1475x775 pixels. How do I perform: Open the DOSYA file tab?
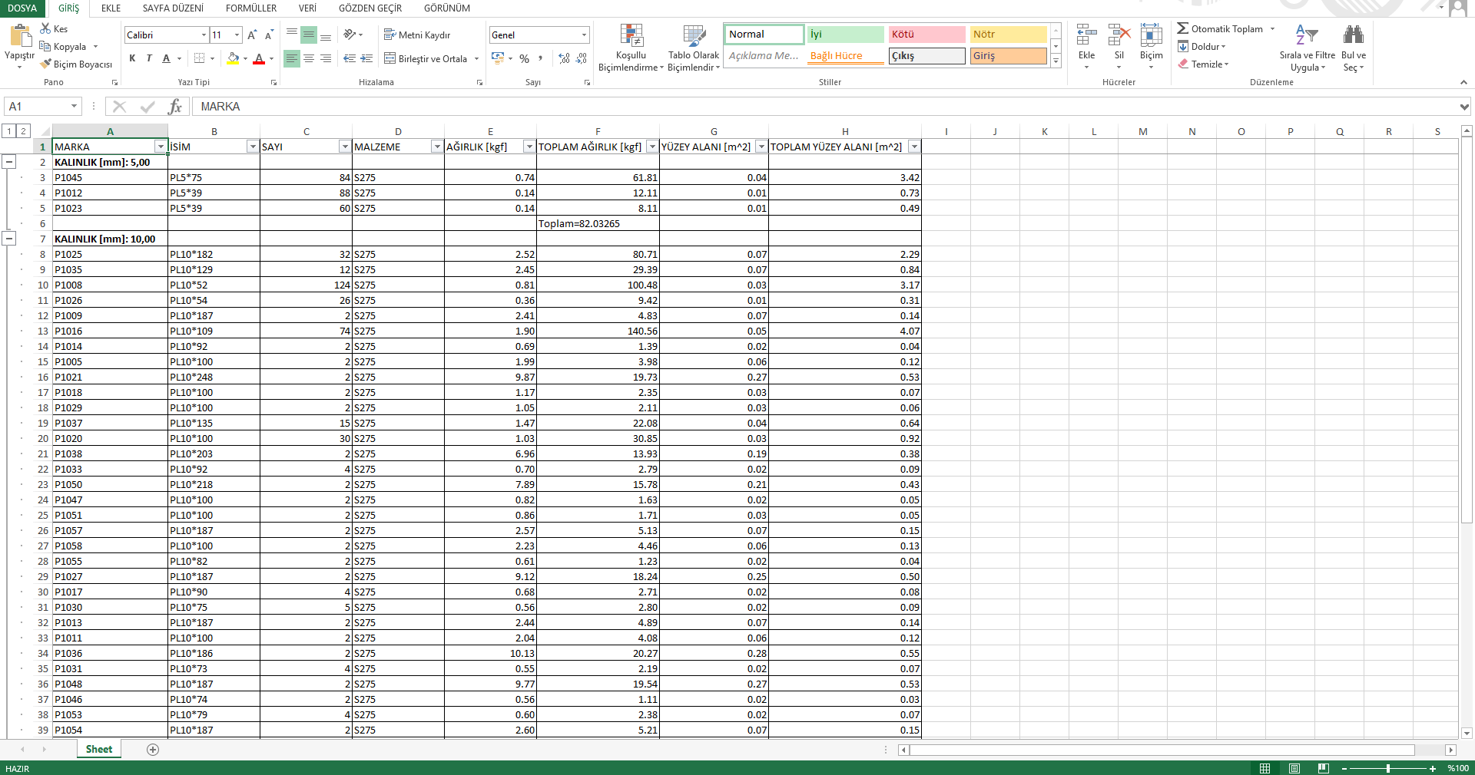click(x=22, y=8)
